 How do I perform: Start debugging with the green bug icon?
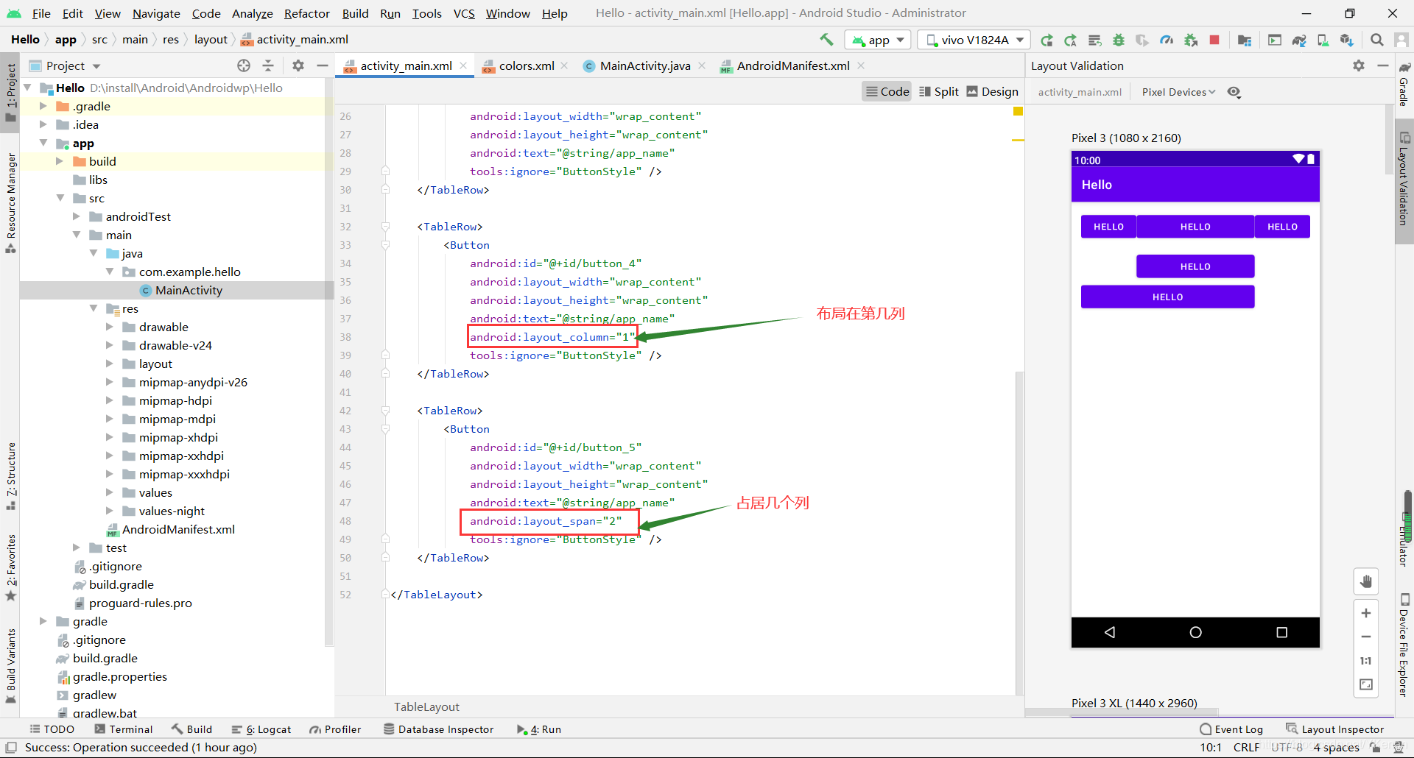tap(1118, 40)
